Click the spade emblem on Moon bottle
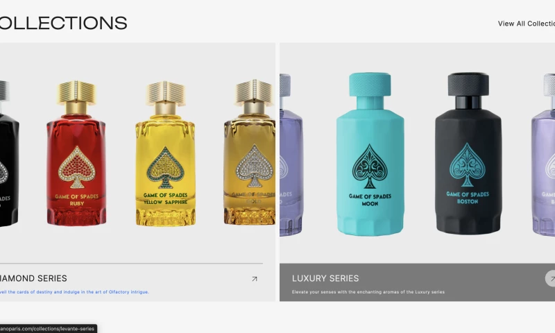 pyautogui.click(x=370, y=166)
